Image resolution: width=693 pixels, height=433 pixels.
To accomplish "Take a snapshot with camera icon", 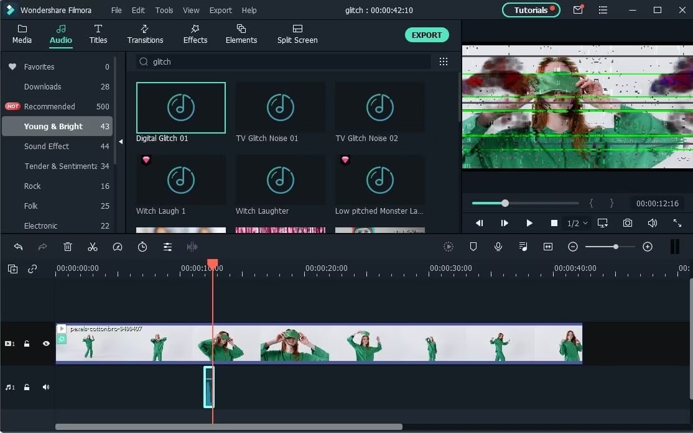I will pos(628,223).
